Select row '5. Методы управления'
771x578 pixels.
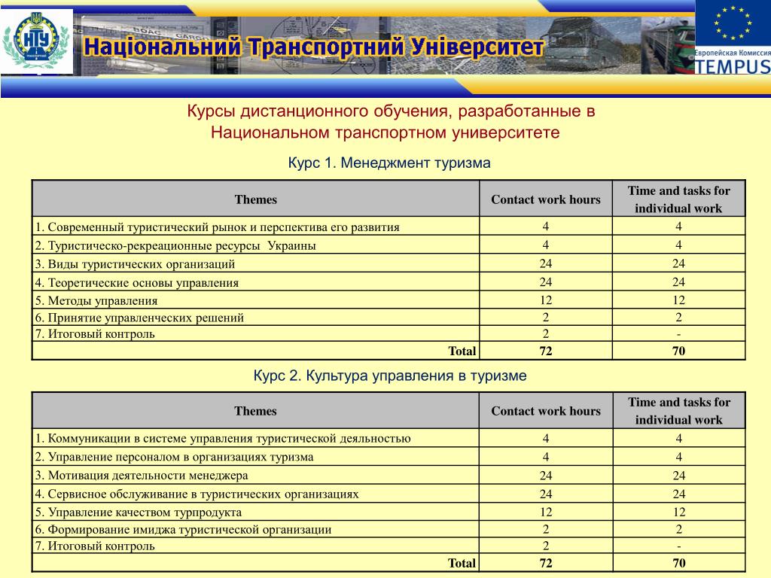(x=389, y=300)
